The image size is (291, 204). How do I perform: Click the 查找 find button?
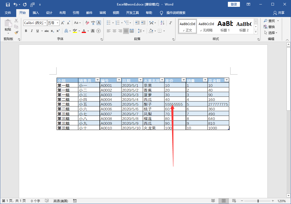pos(270,21)
